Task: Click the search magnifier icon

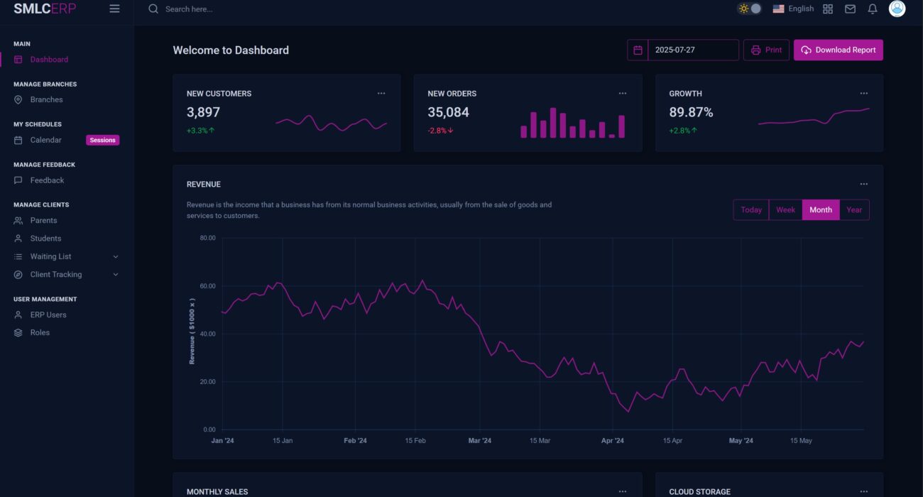Action: (153, 9)
